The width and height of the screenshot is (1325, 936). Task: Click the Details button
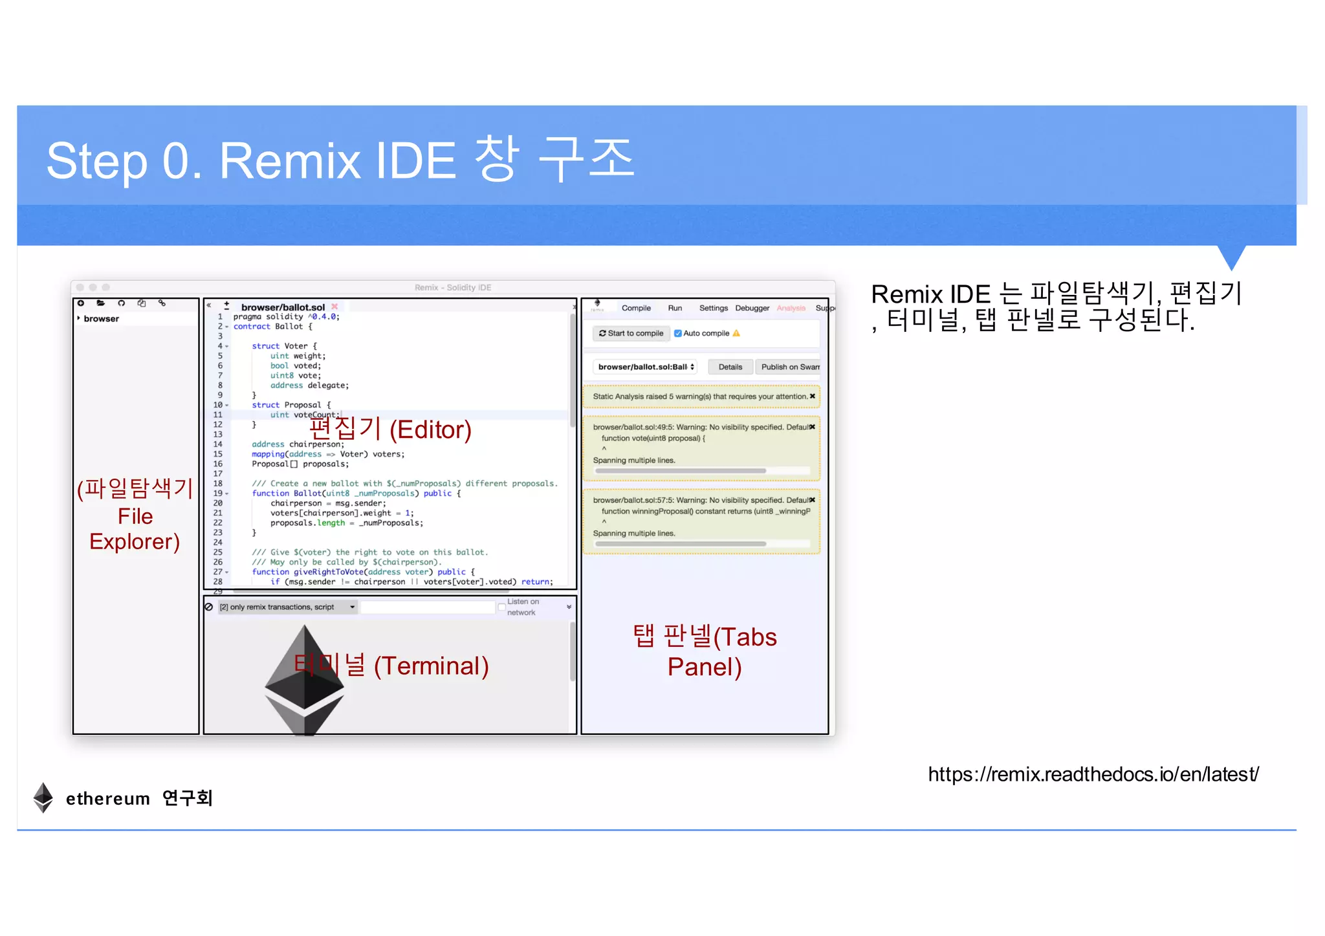(730, 367)
